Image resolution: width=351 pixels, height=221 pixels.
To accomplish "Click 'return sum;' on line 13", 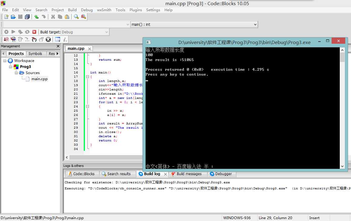I will (x=110, y=60).
